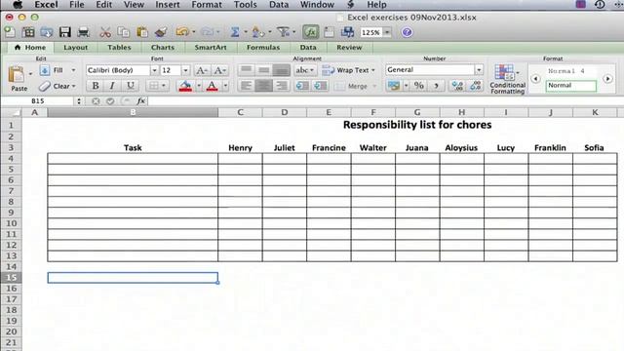Switch to the SmartArt ribbon tab
624x351 pixels.
click(211, 48)
